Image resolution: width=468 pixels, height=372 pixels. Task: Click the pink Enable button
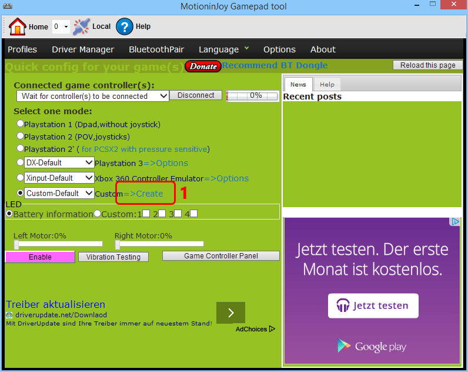[x=40, y=257]
